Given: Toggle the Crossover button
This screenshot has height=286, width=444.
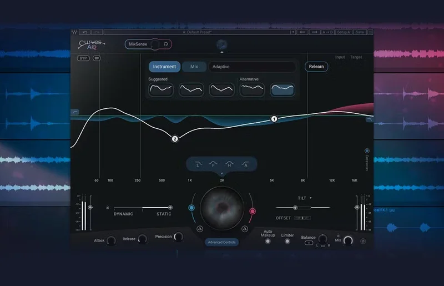Looking at the screenshot, I should click(367, 150).
